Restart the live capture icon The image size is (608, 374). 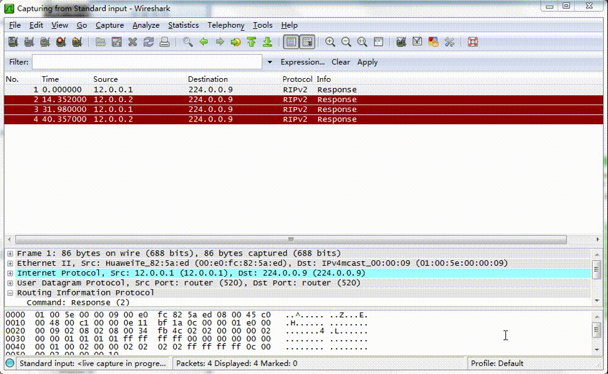coord(77,42)
